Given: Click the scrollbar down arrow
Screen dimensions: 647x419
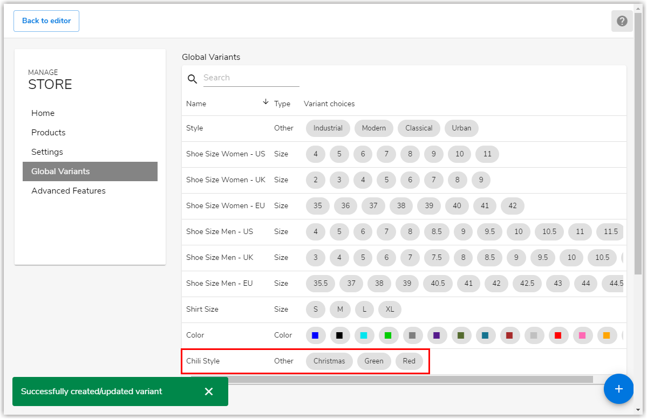Looking at the screenshot, I should pyautogui.click(x=638, y=410).
